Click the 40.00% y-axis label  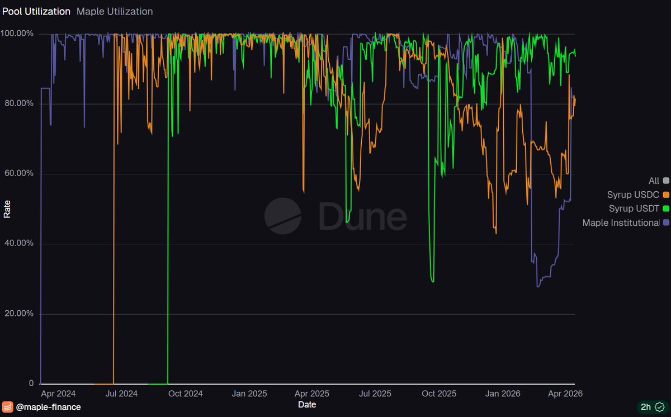[20, 244]
